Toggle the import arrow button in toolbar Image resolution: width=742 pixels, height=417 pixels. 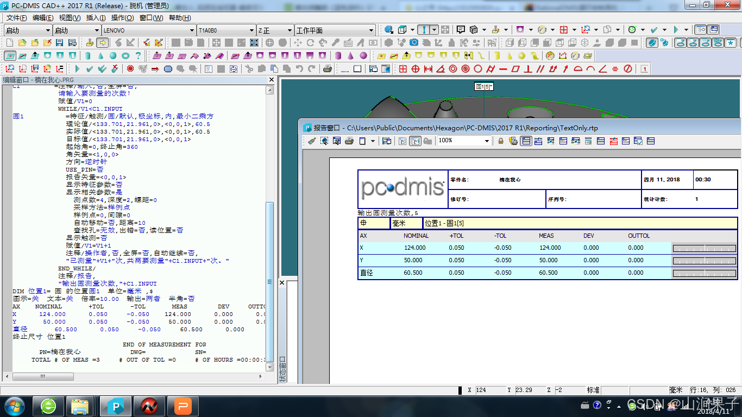(x=103, y=42)
